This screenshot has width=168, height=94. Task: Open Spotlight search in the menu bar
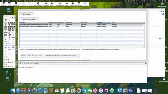(160, 1)
